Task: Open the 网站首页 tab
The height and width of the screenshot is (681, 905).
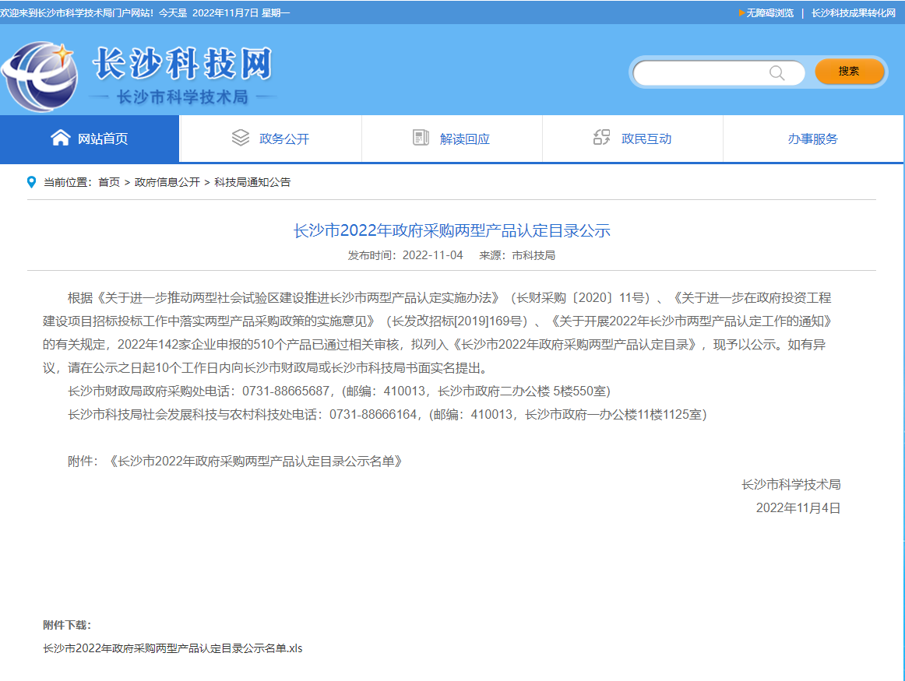Action: (90, 139)
